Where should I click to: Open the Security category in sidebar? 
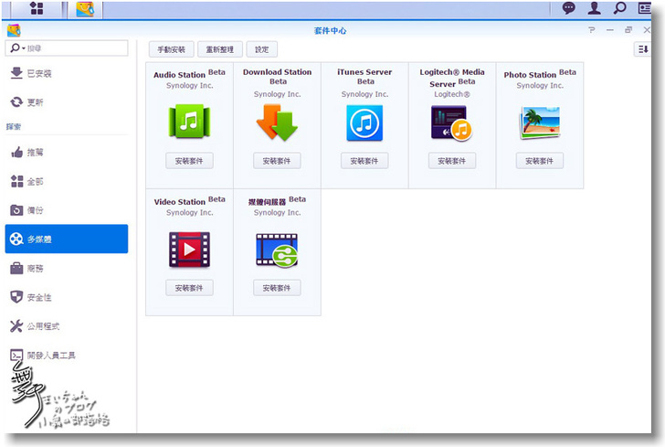tap(67, 297)
